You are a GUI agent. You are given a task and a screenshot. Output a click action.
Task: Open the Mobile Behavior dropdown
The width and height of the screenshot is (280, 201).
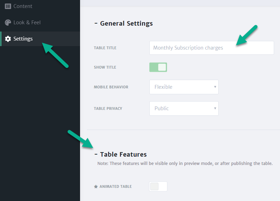pyautogui.click(x=184, y=87)
